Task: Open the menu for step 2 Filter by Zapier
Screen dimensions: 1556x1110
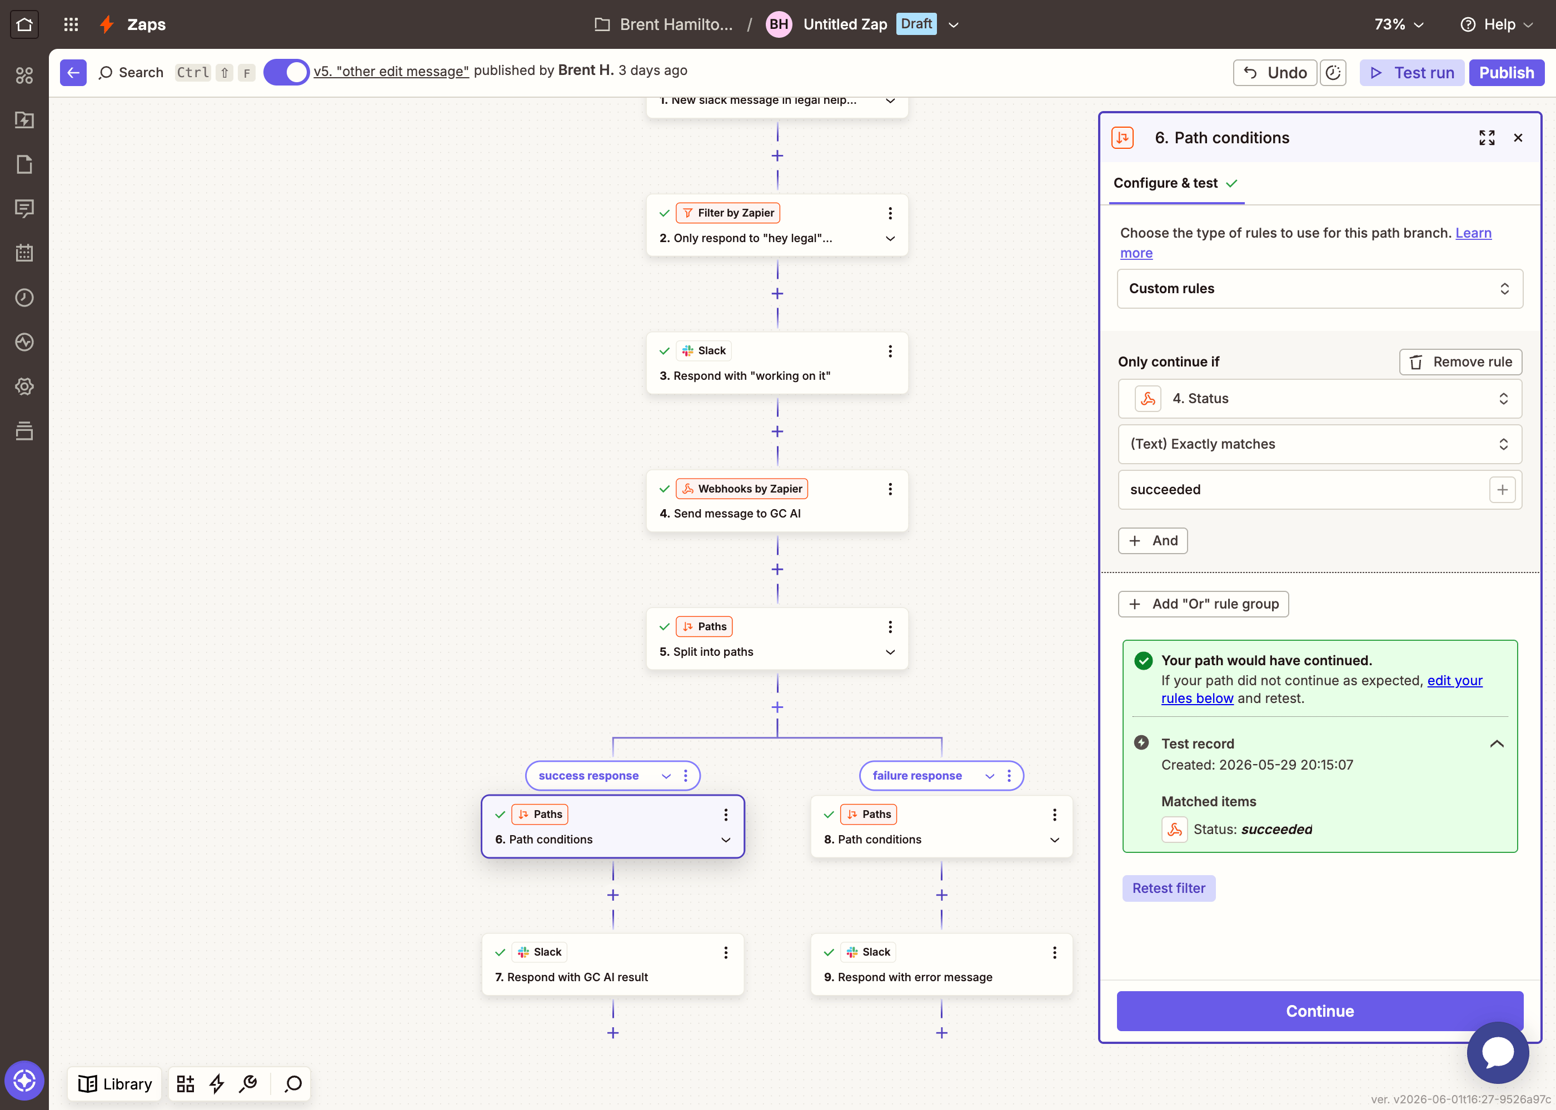Action: click(890, 213)
